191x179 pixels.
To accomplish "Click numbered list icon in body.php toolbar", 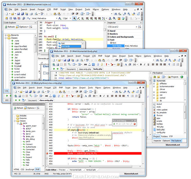I will (x=178, y=65).
